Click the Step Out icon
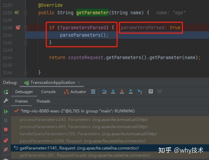The height and width of the screenshot is (160, 209). point(131,91)
